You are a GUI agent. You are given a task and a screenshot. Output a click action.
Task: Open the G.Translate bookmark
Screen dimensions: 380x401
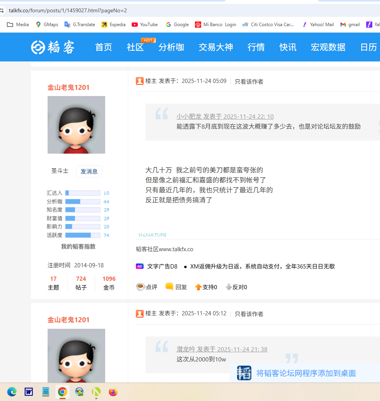point(80,25)
